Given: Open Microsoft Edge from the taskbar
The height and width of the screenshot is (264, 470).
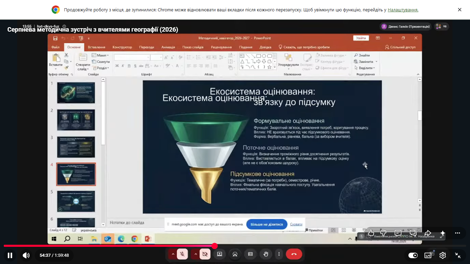Looking at the screenshot, I should click(121, 239).
